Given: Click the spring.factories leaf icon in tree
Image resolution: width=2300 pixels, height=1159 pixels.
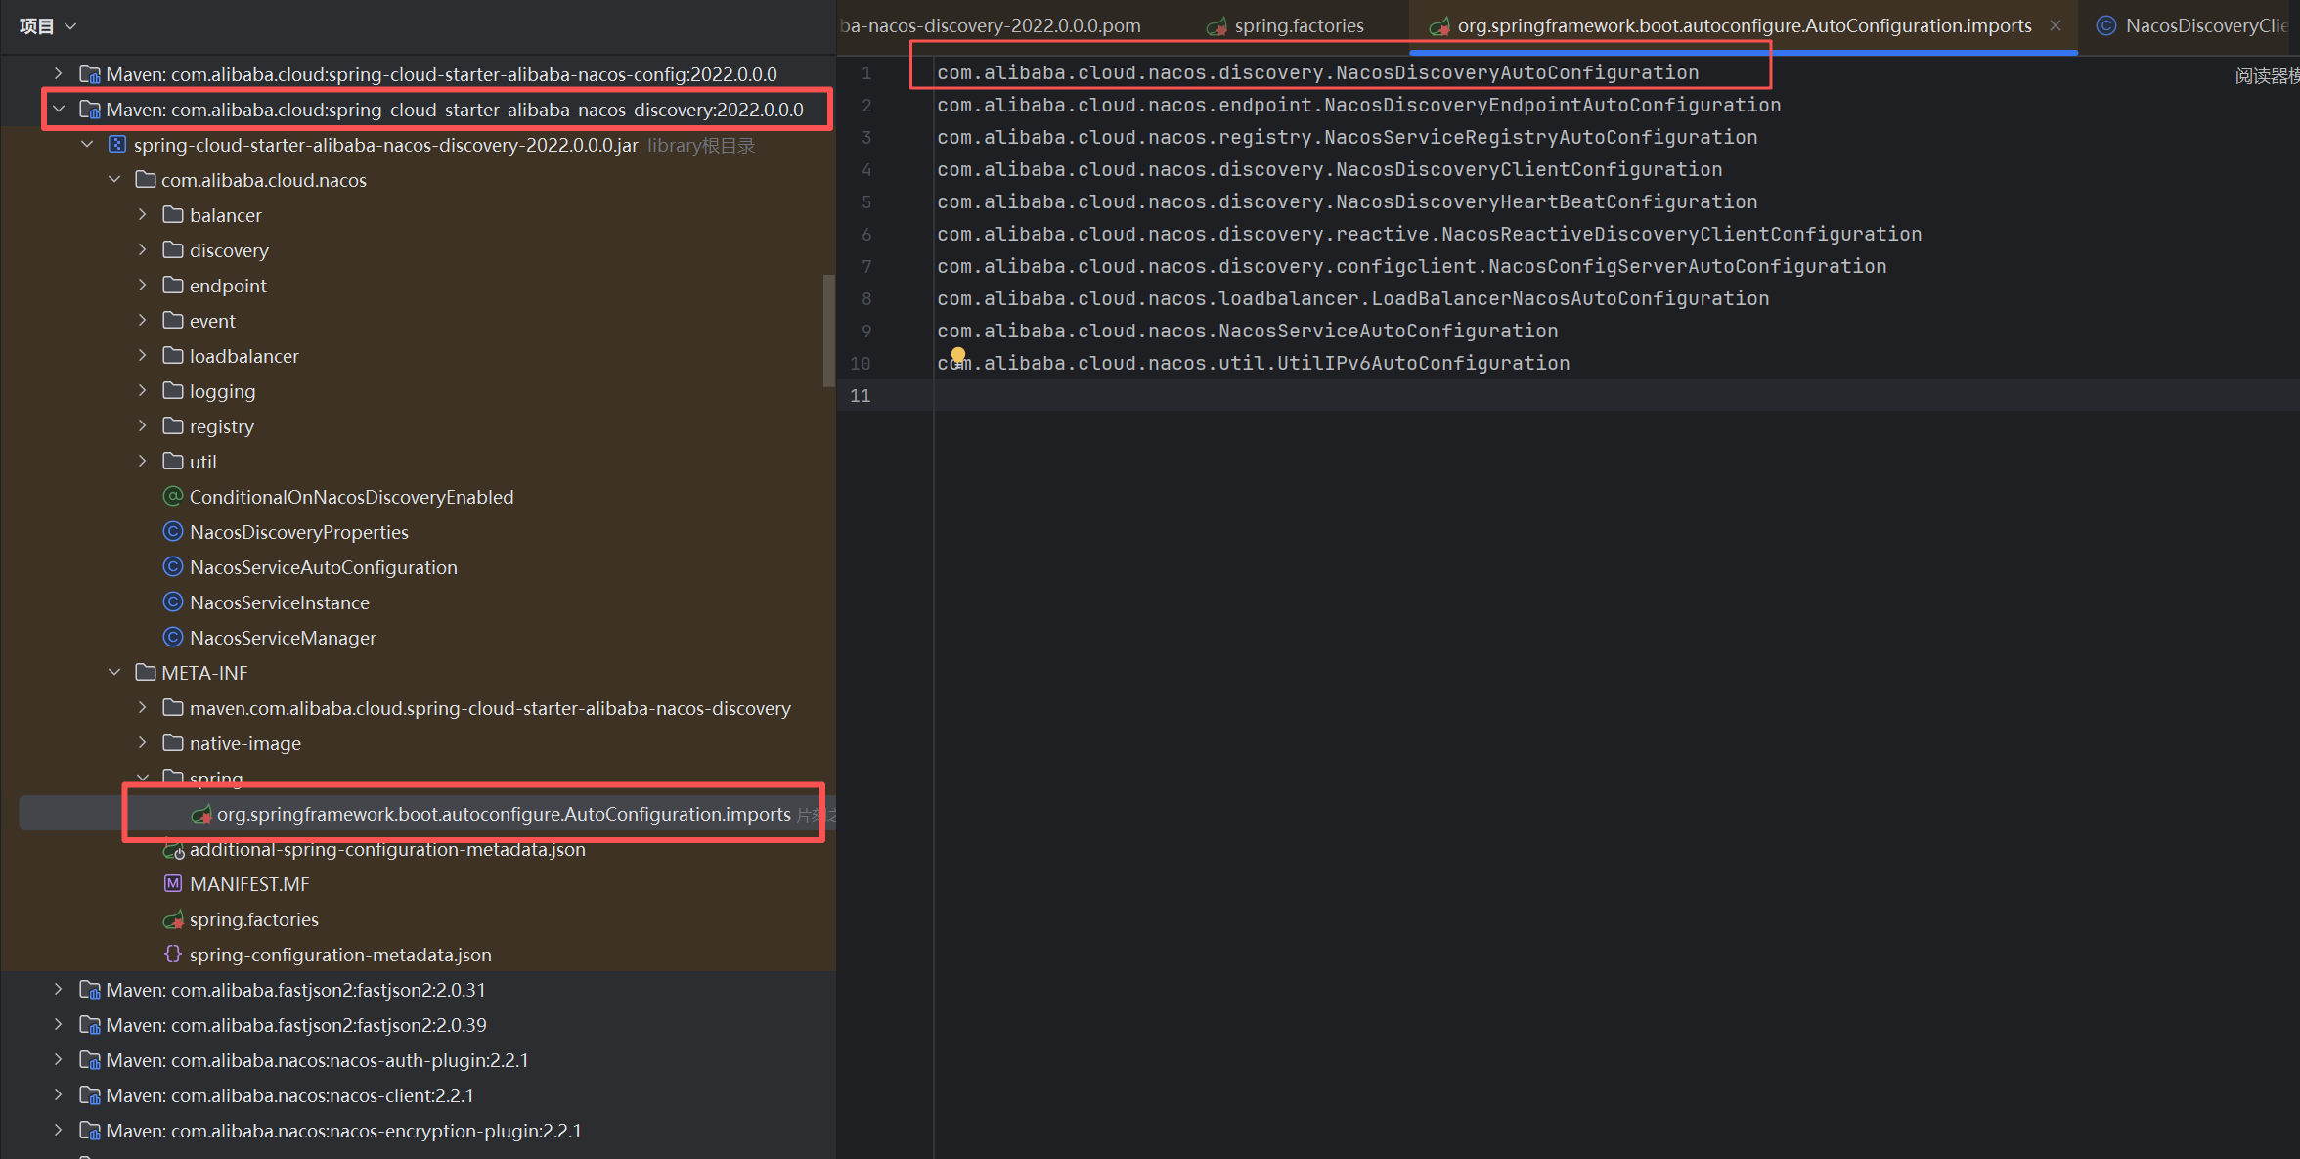Looking at the screenshot, I should pos(173,919).
